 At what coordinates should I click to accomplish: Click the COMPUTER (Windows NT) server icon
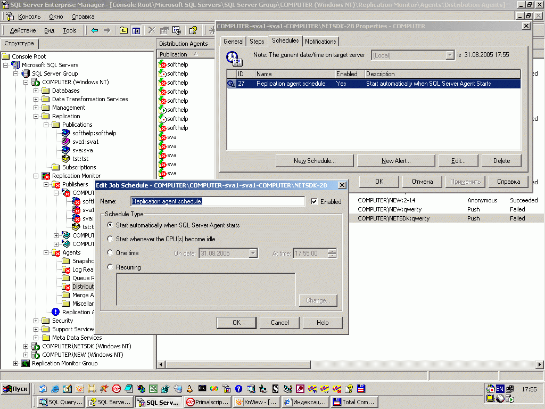coord(36,83)
